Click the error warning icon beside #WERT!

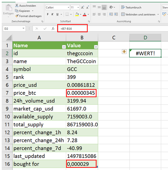[124, 52]
